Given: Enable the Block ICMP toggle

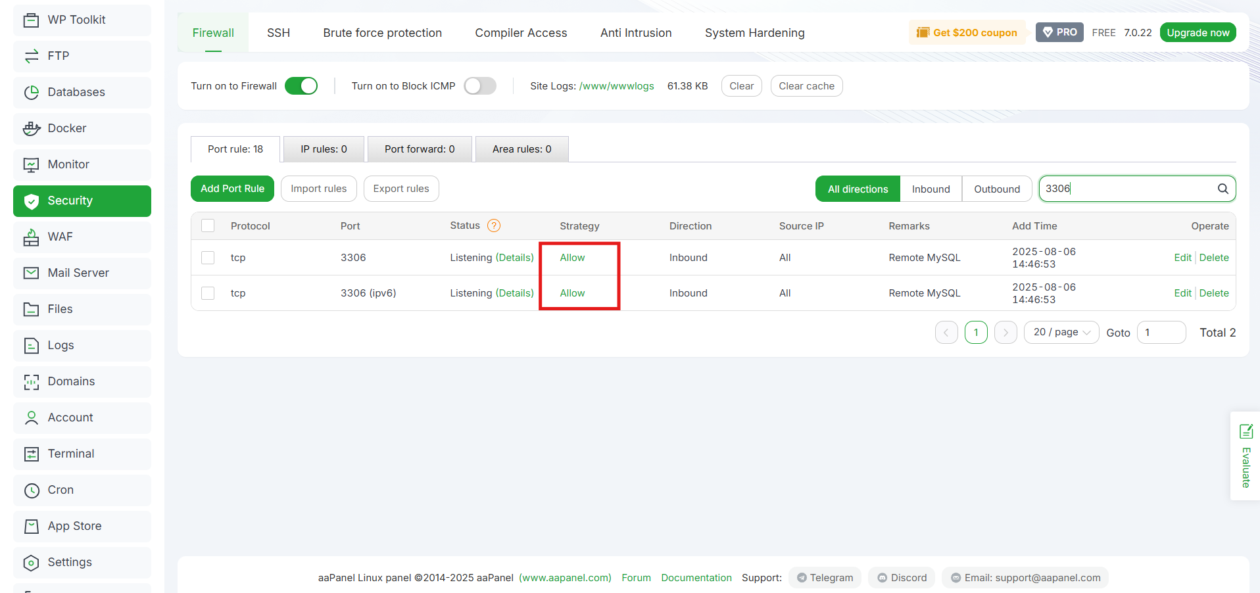Looking at the screenshot, I should [x=480, y=85].
